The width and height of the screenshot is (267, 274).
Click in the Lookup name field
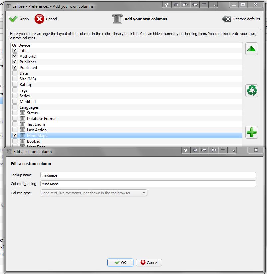click(148, 175)
